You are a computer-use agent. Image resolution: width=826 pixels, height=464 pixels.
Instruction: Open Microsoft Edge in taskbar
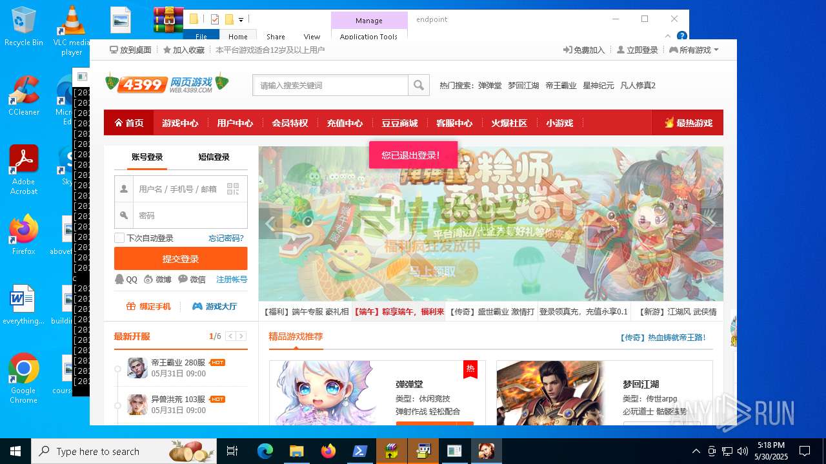point(265,451)
